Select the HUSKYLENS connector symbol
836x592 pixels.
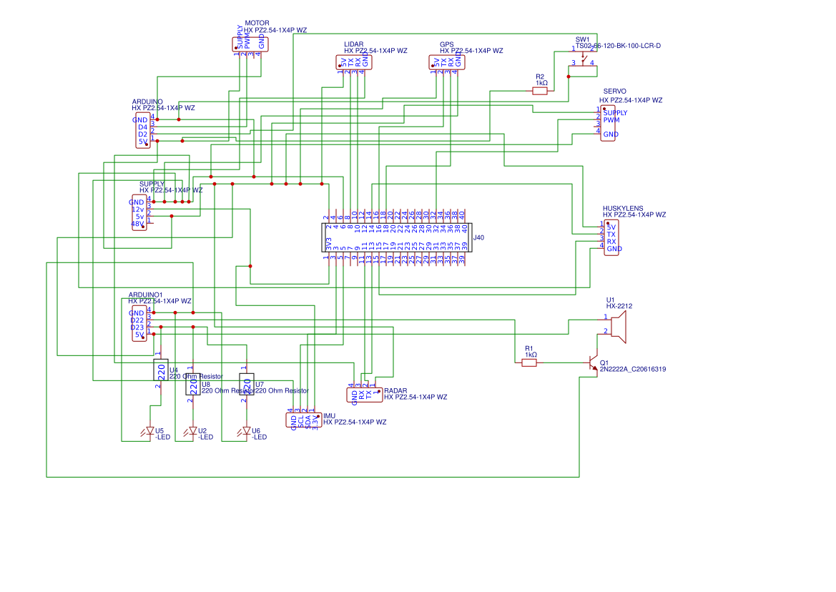611,237
